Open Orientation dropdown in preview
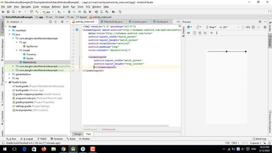The height and width of the screenshot is (153, 272). pyautogui.click(x=199, y=27)
